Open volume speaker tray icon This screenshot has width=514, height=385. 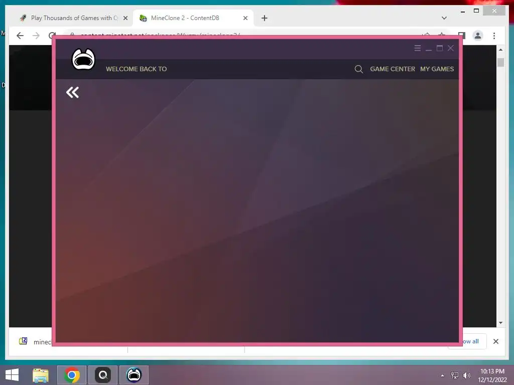click(466, 375)
